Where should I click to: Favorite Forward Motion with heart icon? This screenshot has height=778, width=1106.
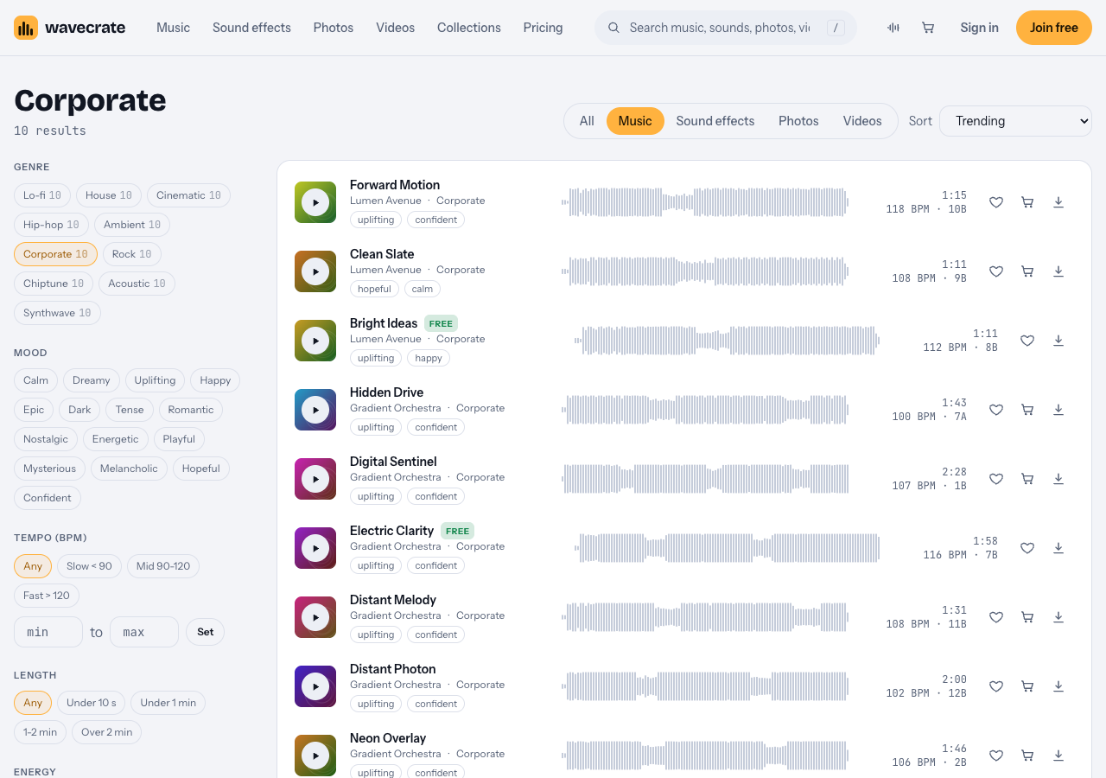coord(996,202)
